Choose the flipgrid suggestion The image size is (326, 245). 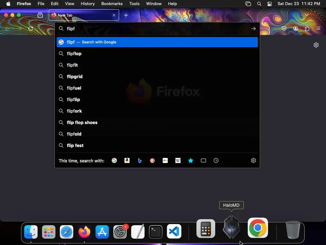tap(157, 77)
